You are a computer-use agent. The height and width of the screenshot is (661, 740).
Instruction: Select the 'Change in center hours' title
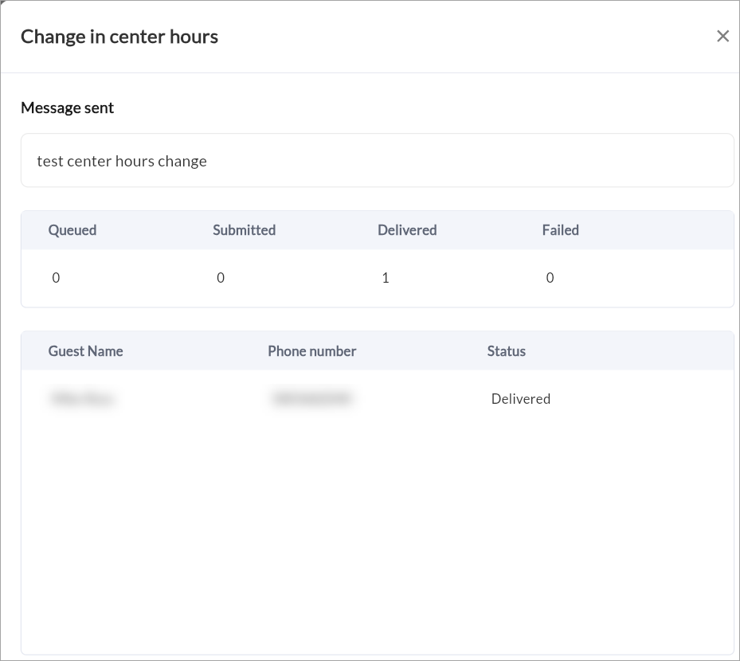tap(119, 37)
